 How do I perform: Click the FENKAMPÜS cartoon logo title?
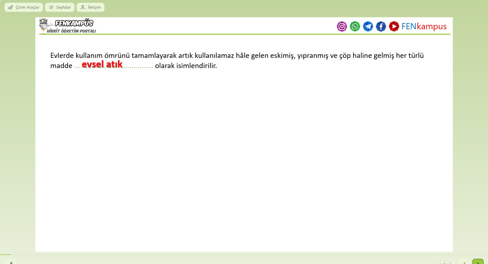pos(74,23)
